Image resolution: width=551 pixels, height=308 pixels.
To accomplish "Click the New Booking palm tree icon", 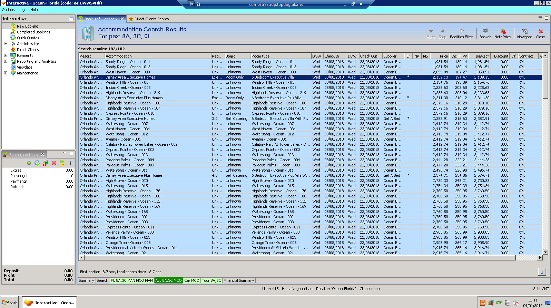I will pos(13,26).
